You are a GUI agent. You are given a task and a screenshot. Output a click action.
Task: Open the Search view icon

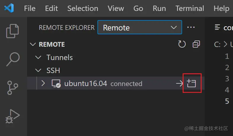(x=13, y=59)
